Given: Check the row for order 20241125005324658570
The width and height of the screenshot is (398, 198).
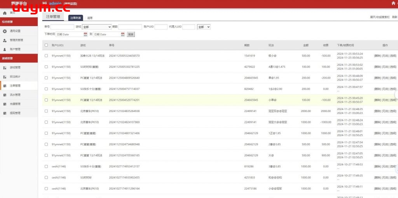Looking at the screenshot, I should [46, 56].
